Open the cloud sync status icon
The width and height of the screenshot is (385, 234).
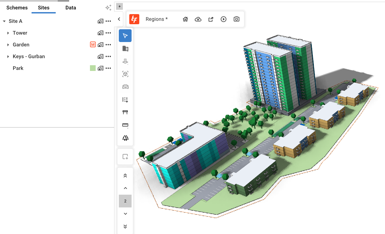tap(198, 19)
